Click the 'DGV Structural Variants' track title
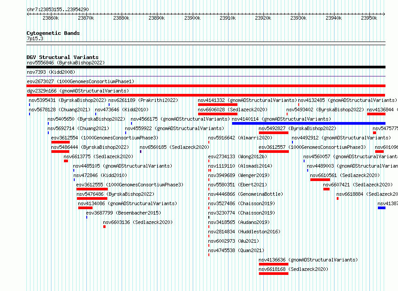 (63, 57)
